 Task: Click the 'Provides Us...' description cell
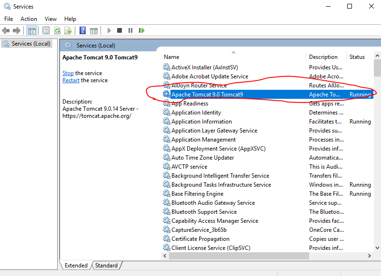coord(326,67)
